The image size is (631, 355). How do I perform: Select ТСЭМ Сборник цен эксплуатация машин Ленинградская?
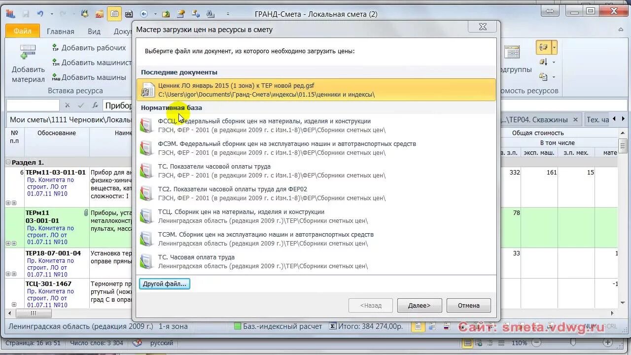316,239
